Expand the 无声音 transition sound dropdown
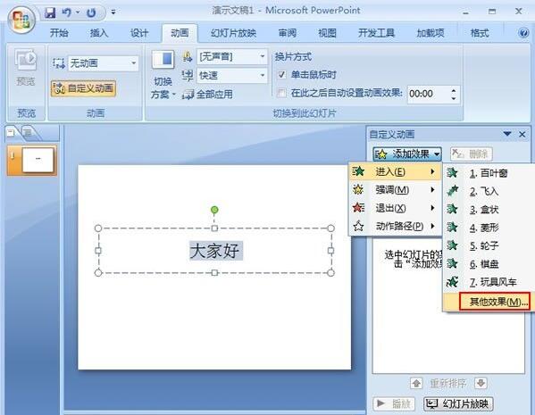Image resolution: width=535 pixels, height=415 pixels. (x=262, y=56)
